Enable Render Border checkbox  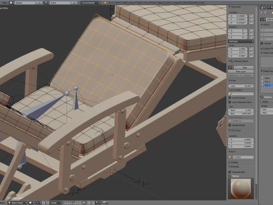click(230, 125)
